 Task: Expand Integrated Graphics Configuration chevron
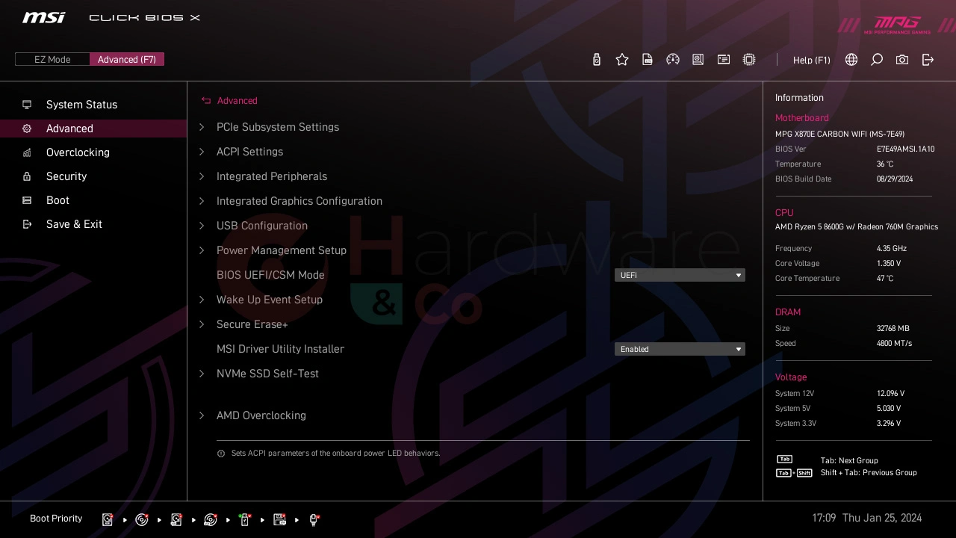click(x=202, y=201)
